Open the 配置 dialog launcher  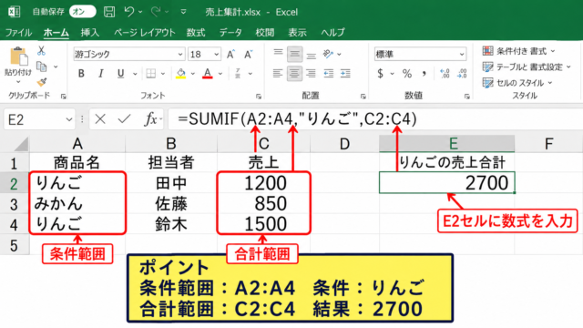pos(363,97)
